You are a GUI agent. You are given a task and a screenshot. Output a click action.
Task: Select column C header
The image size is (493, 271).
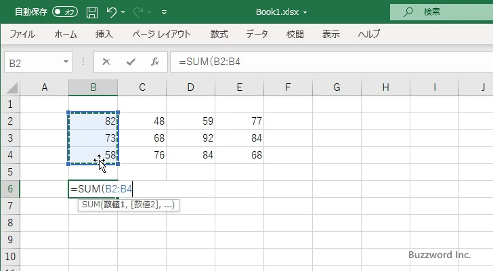[x=142, y=87]
